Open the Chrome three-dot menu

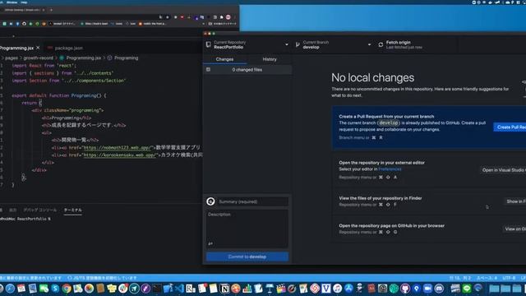click(234, 17)
